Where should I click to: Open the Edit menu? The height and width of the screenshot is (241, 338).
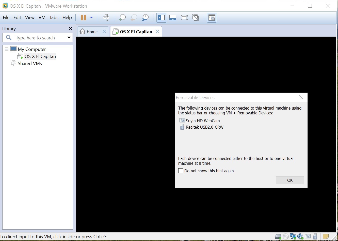click(x=17, y=18)
